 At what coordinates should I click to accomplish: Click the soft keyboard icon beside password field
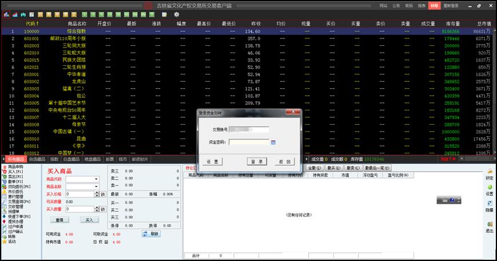pos(273,143)
